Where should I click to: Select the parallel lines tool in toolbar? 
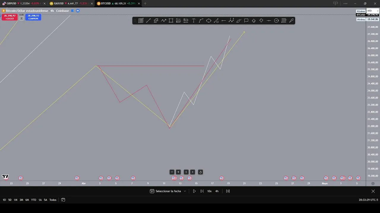coord(284,20)
